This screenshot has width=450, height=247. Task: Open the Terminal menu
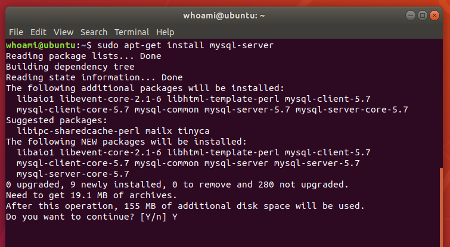click(x=132, y=32)
